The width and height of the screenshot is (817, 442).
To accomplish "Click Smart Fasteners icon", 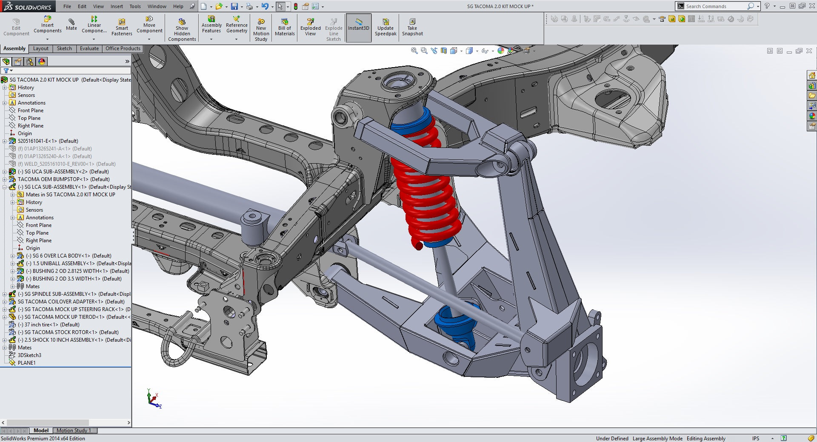I will point(122,27).
